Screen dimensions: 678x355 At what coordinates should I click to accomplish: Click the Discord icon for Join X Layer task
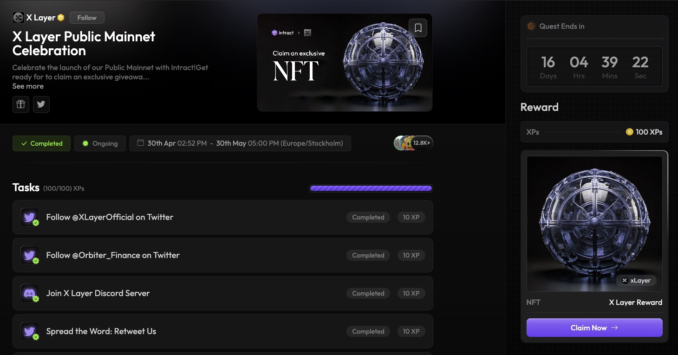(x=30, y=293)
